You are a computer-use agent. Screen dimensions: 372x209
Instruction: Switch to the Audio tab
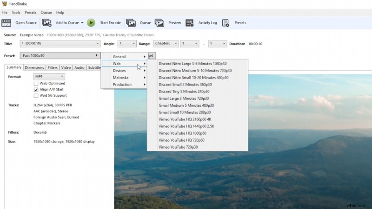[x=79, y=67]
